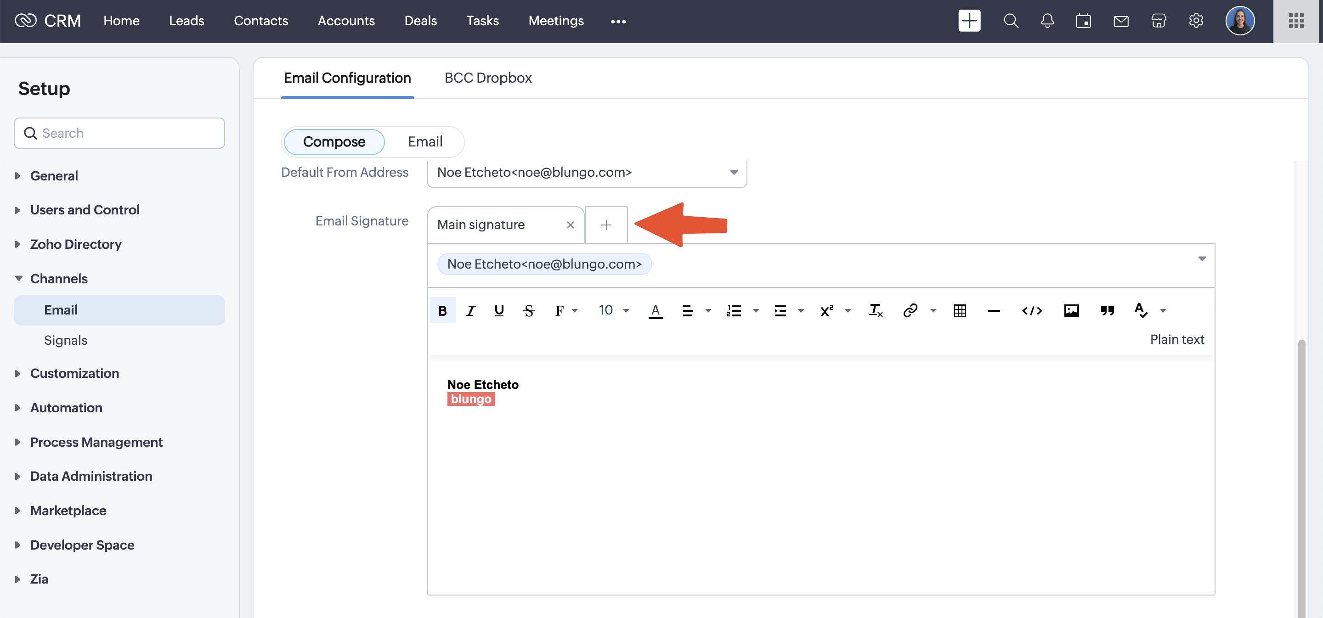1323x618 pixels.
Task: Insert an image into the signature
Action: 1071,310
